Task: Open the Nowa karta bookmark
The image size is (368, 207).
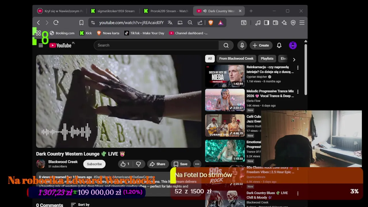Action: click(108, 33)
